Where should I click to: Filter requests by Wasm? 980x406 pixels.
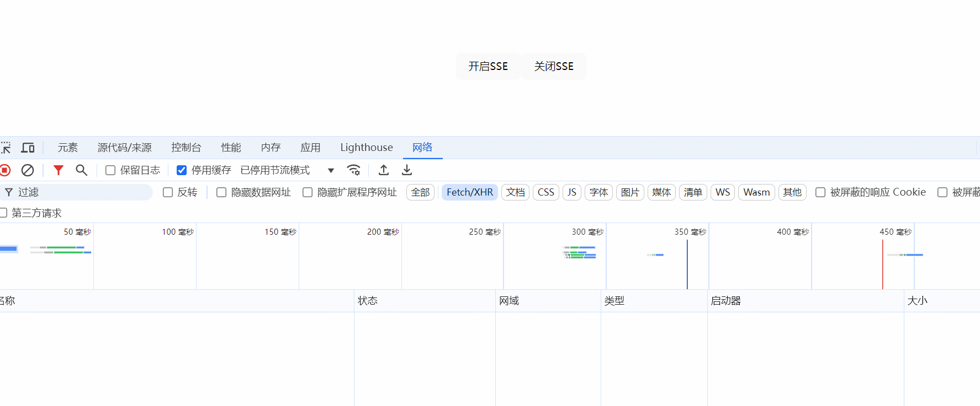coord(756,192)
